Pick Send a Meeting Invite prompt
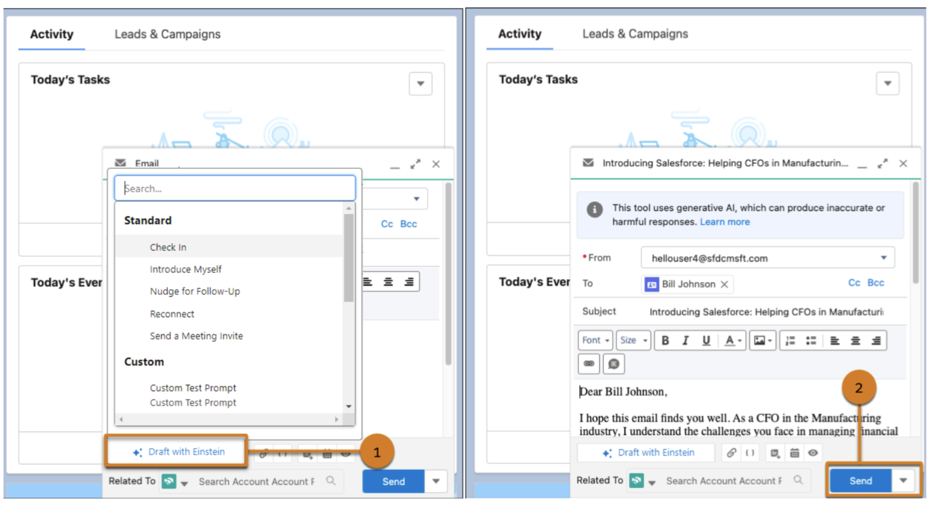 (229, 336)
